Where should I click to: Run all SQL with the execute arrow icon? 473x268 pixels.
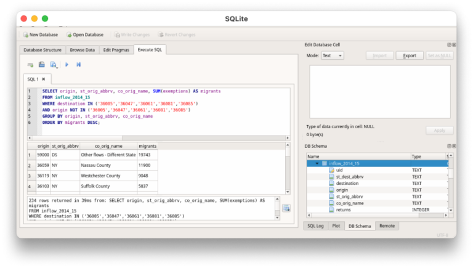67,65
